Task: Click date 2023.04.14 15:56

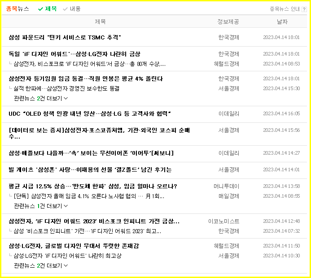Action: click(x=281, y=130)
